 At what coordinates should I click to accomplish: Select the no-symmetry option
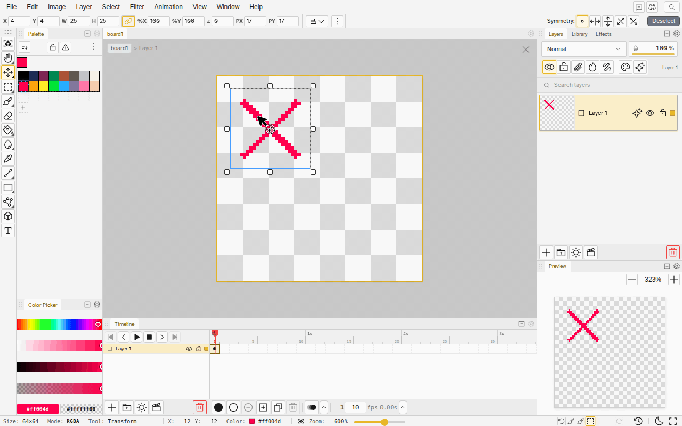pos(582,21)
